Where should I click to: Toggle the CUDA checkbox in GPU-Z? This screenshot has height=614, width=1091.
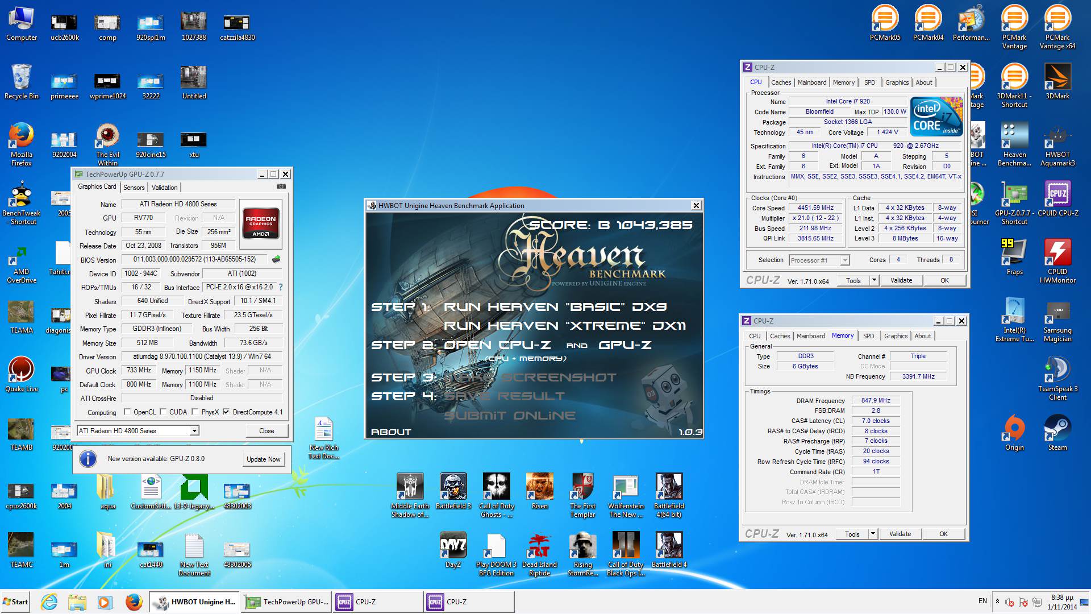(x=164, y=412)
